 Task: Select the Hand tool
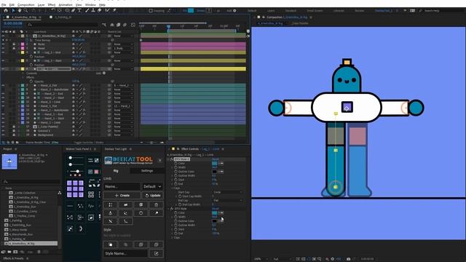click(20, 10)
